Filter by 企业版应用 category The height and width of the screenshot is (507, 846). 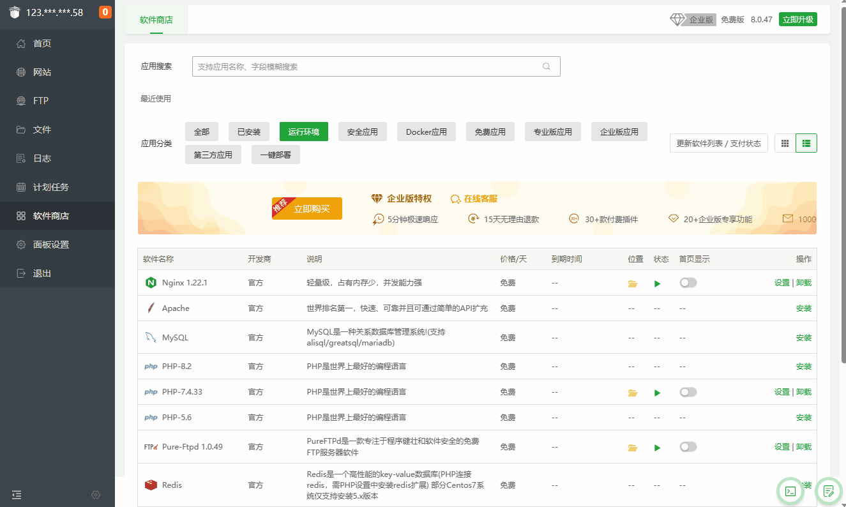tap(619, 132)
